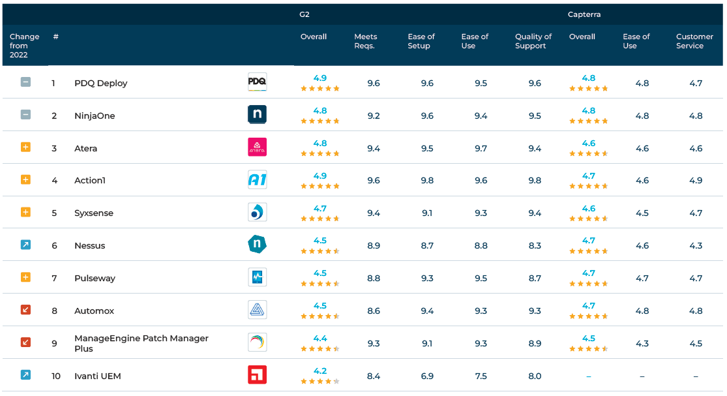Click Nessus's Ease of Setup value 8.7

pos(427,245)
